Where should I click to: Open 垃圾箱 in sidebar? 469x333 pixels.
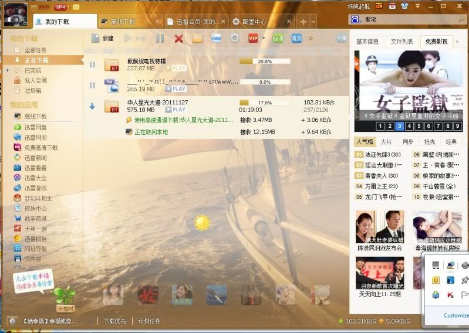[x=33, y=90]
